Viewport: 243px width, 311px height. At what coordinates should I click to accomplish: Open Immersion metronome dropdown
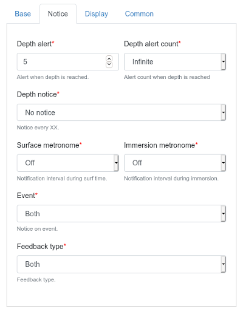[175, 163]
